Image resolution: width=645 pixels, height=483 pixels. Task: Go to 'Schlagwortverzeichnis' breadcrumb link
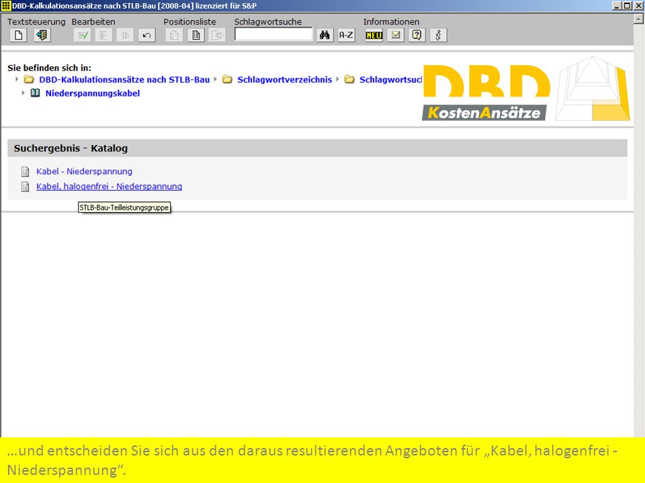pos(284,80)
